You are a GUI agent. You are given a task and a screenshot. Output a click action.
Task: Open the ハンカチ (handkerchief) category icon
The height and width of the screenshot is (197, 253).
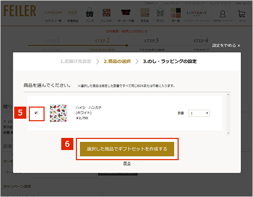tap(106, 15)
